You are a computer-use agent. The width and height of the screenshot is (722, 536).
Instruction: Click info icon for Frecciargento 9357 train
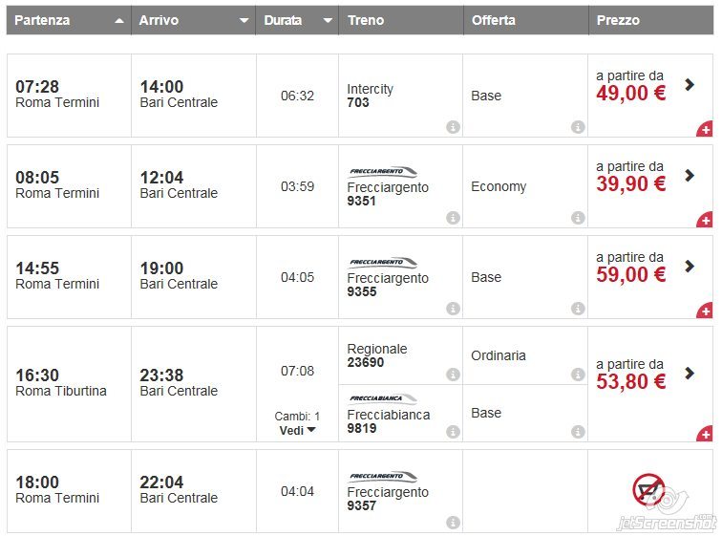pyautogui.click(x=453, y=523)
